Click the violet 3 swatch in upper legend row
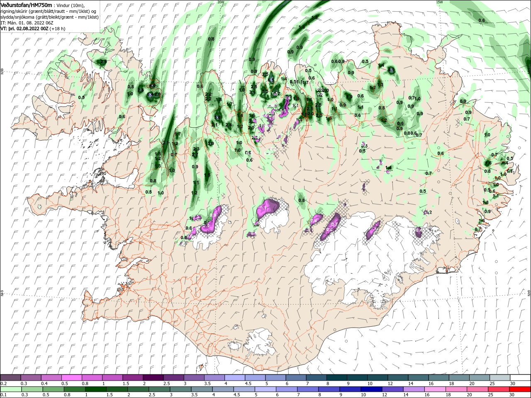 194,378
